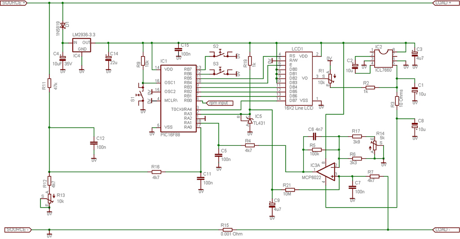Select resistor R9 10k
Screen dimensions: 460x239
[x=143, y=61]
